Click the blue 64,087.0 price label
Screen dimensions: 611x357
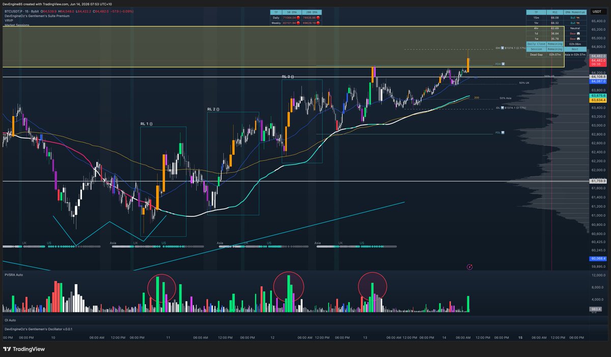pyautogui.click(x=597, y=81)
